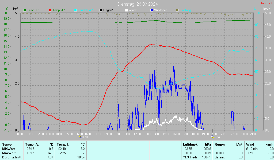Click the "S 9.0" wind value
This screenshot has height=160, width=274.
coord(270,153)
